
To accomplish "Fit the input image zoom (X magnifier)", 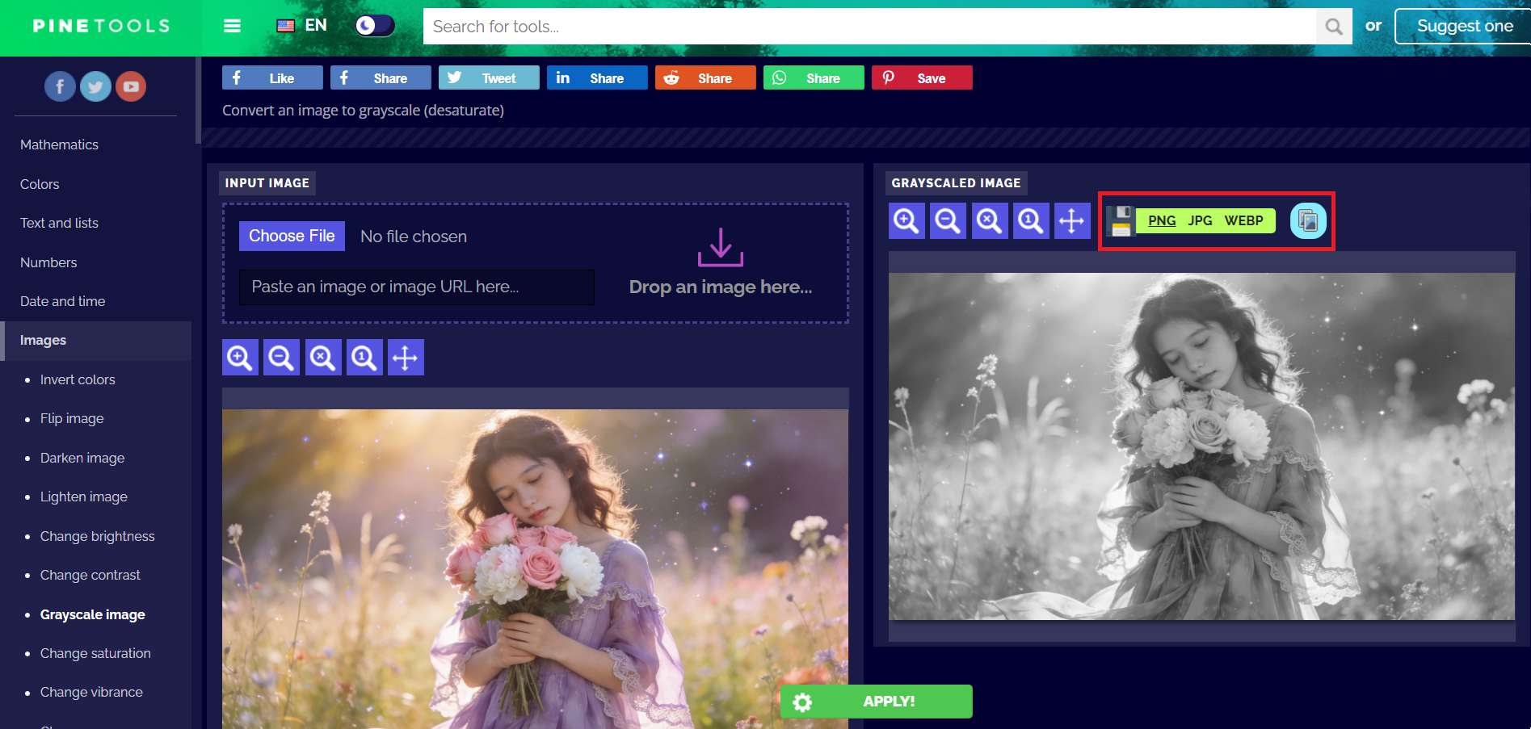I will [323, 357].
